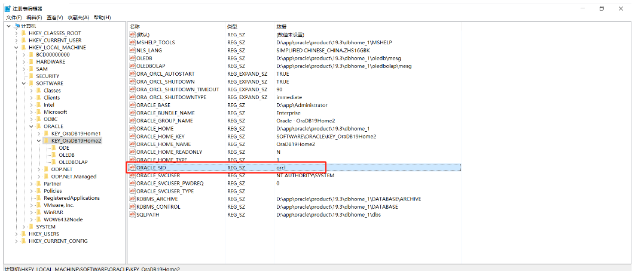The image size is (632, 275).
Task: Click the ab icon beside NLS_LANG value
Action: click(132, 50)
